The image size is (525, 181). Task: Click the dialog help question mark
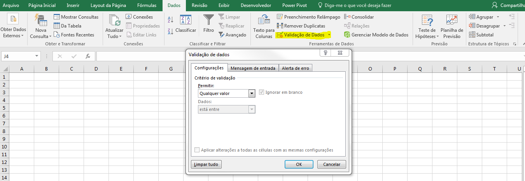tap(325, 53)
